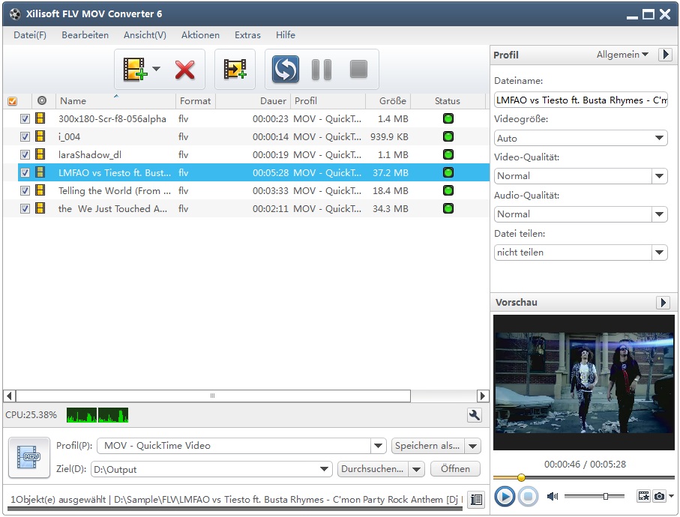Click the CPU usage graph
The width and height of the screenshot is (680, 517).
pos(97,415)
